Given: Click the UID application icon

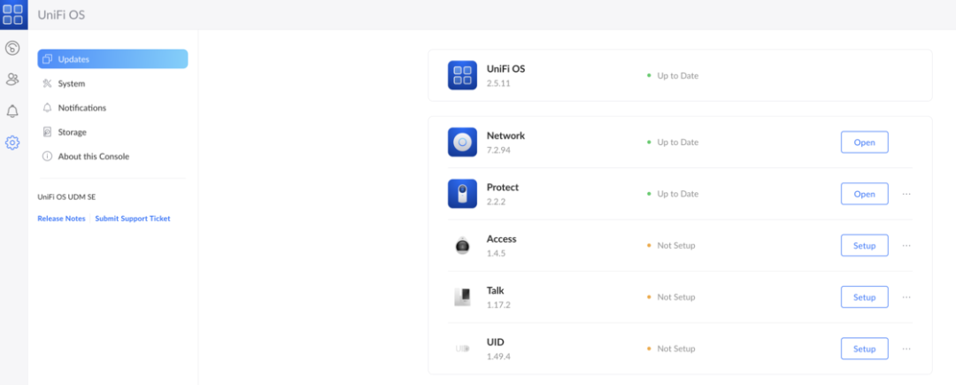Looking at the screenshot, I should point(462,349).
